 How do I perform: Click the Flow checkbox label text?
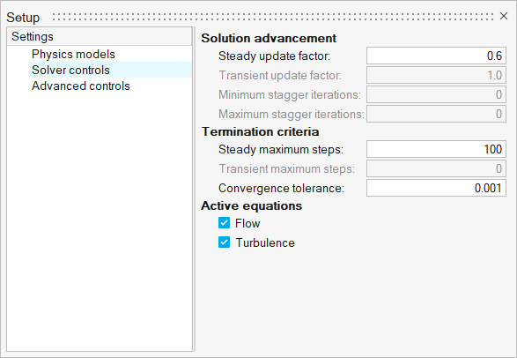pos(247,223)
